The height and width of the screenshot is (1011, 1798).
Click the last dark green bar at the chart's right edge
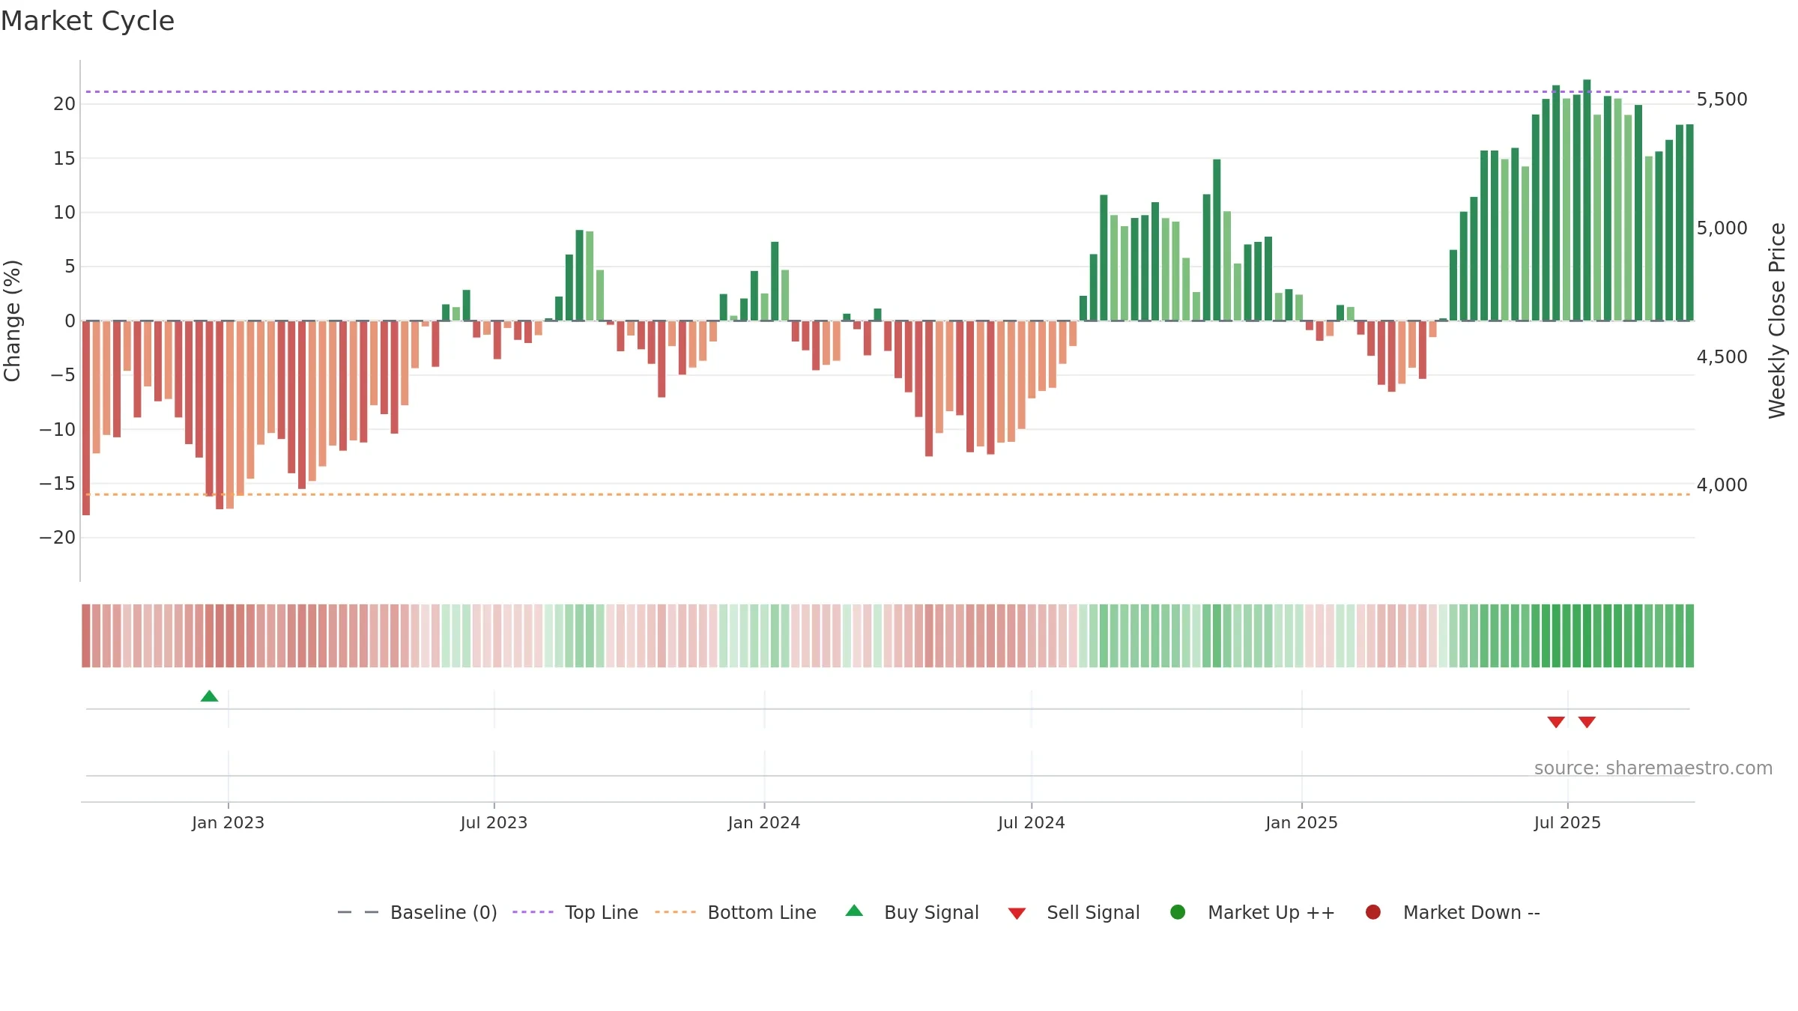(1689, 222)
